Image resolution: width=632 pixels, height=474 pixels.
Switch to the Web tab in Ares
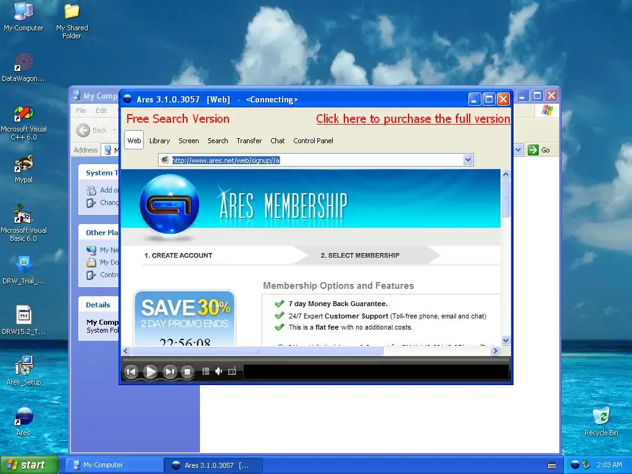point(134,141)
